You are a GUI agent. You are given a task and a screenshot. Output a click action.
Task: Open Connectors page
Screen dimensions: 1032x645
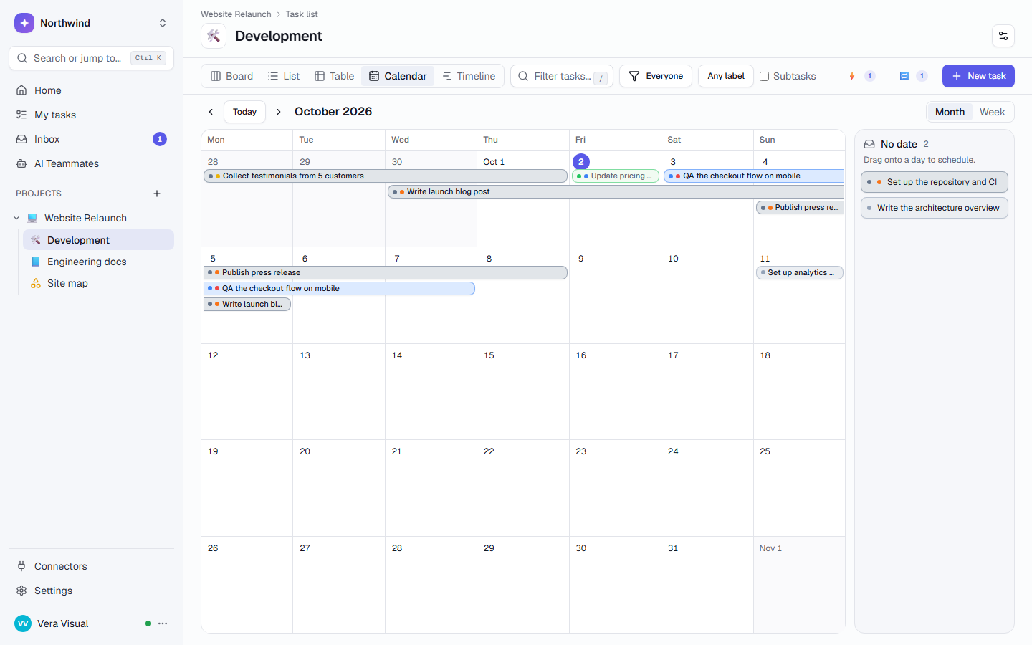[91, 566]
